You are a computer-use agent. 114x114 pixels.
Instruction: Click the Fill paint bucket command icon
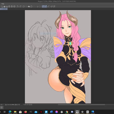pos(29,6)
